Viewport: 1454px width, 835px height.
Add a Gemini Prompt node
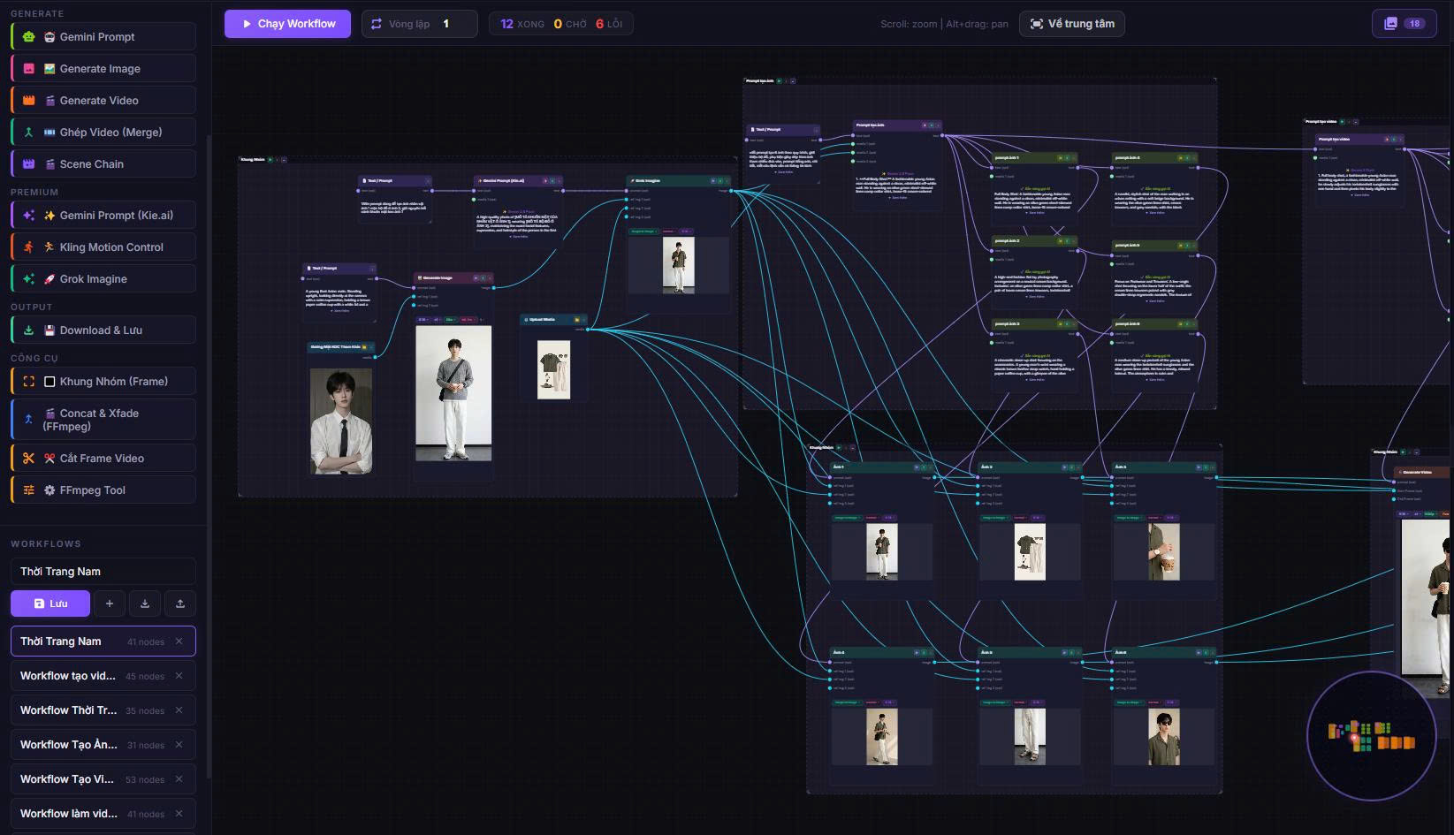(103, 36)
